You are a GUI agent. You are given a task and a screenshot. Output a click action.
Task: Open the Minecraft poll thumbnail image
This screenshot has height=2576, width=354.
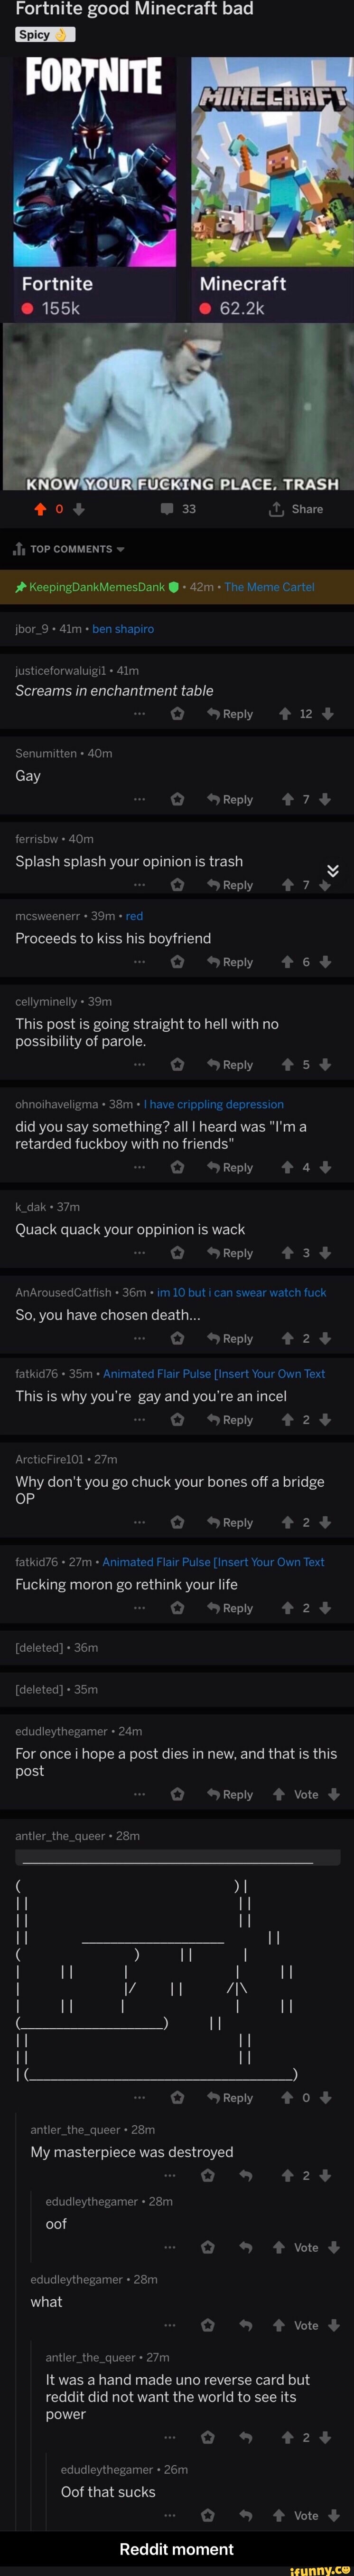pyautogui.click(x=272, y=161)
